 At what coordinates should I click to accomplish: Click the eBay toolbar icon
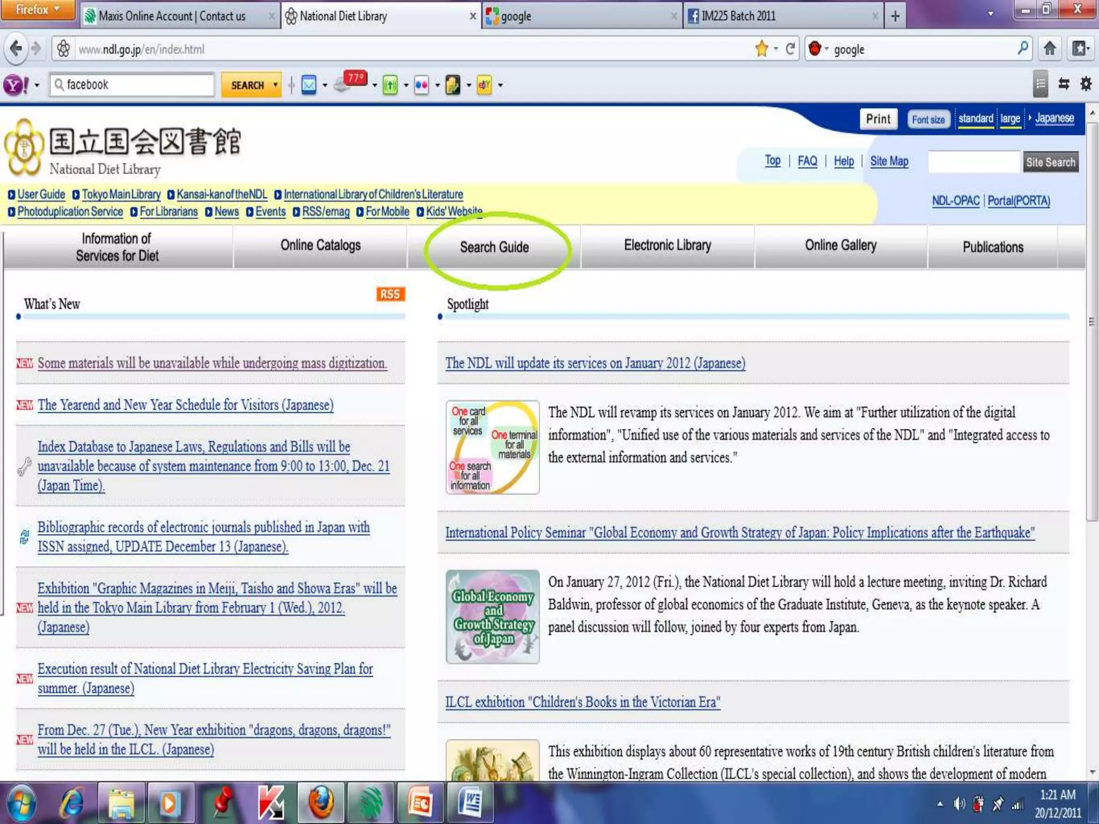coord(484,85)
